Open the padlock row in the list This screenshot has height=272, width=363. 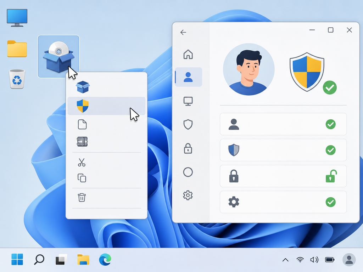[283, 176]
